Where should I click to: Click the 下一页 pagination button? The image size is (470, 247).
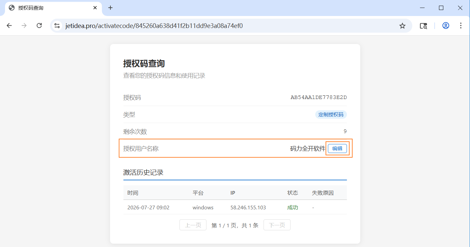277,225
